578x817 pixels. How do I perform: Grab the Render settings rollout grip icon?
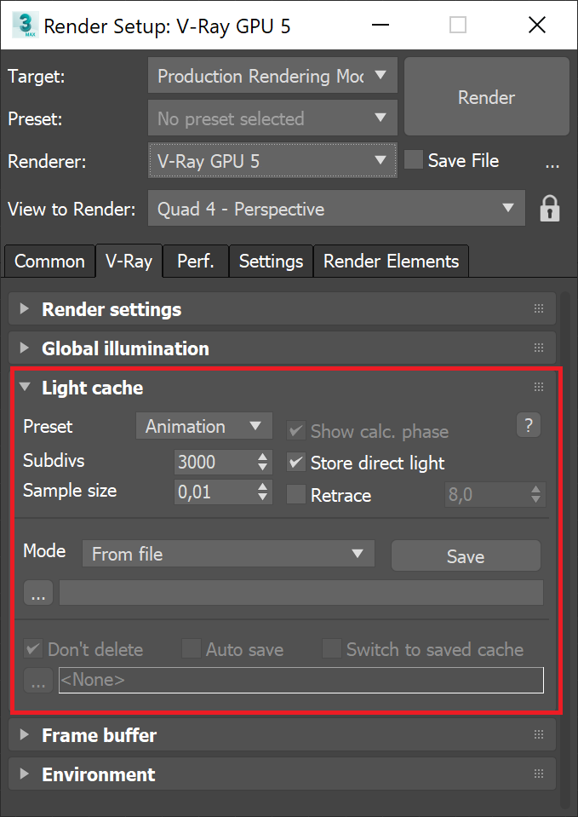538,308
